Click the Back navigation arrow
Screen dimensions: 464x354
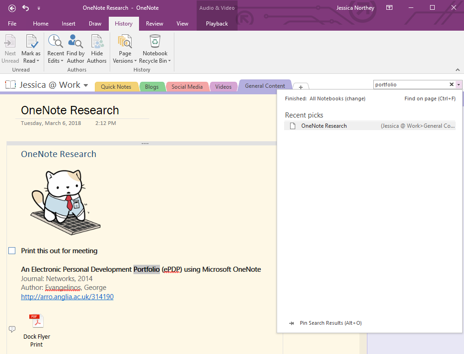click(12, 8)
